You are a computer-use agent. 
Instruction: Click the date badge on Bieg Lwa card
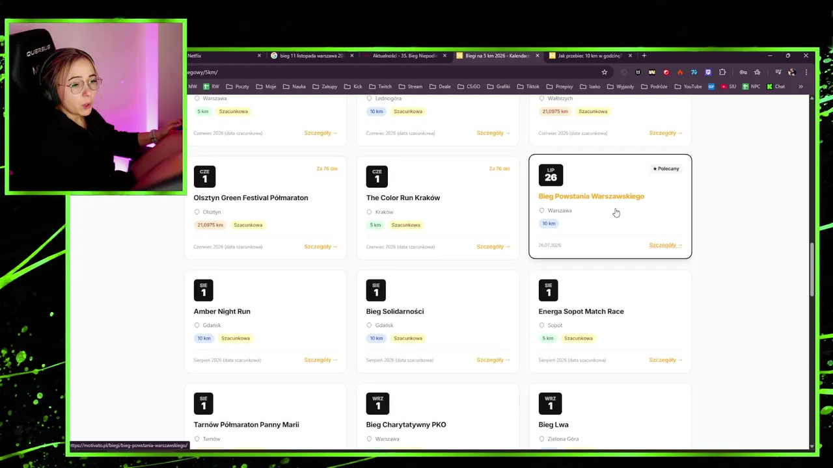click(550, 404)
